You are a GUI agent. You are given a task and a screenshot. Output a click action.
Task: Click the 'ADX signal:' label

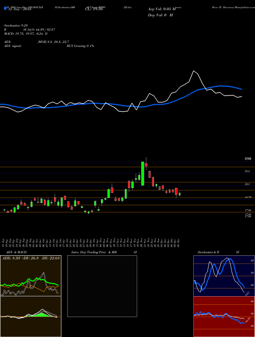click(13, 46)
